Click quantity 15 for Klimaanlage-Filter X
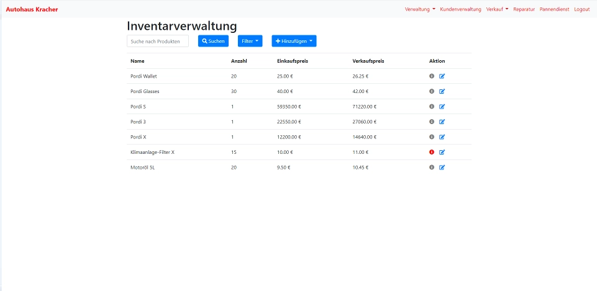 pyautogui.click(x=234, y=152)
